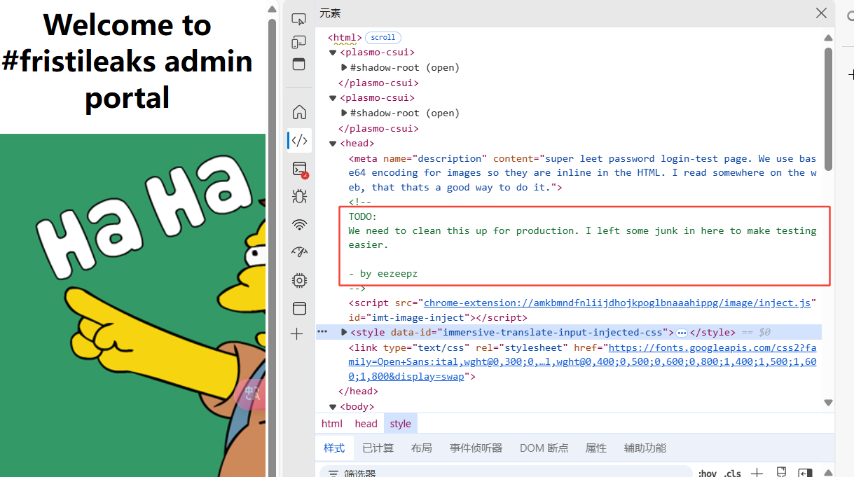This screenshot has width=854, height=477.
Task: Open the Application window icon tool
Action: coord(299,308)
